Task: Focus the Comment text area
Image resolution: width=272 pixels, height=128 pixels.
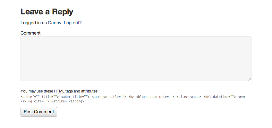Action: 136,59
